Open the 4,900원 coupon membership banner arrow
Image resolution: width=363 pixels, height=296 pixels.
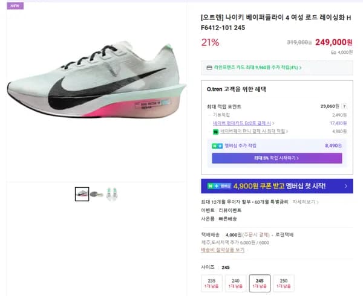pos(345,186)
